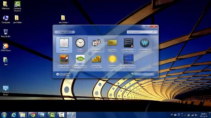Viewport: 211px width, 118px height.
Task: Click the green Camtasia taskbar icon
Action: point(52,115)
